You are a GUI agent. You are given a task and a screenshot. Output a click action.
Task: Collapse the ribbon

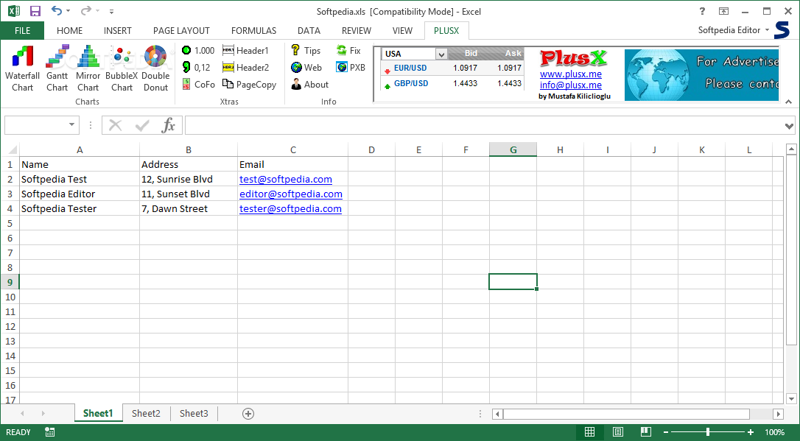tap(789, 102)
